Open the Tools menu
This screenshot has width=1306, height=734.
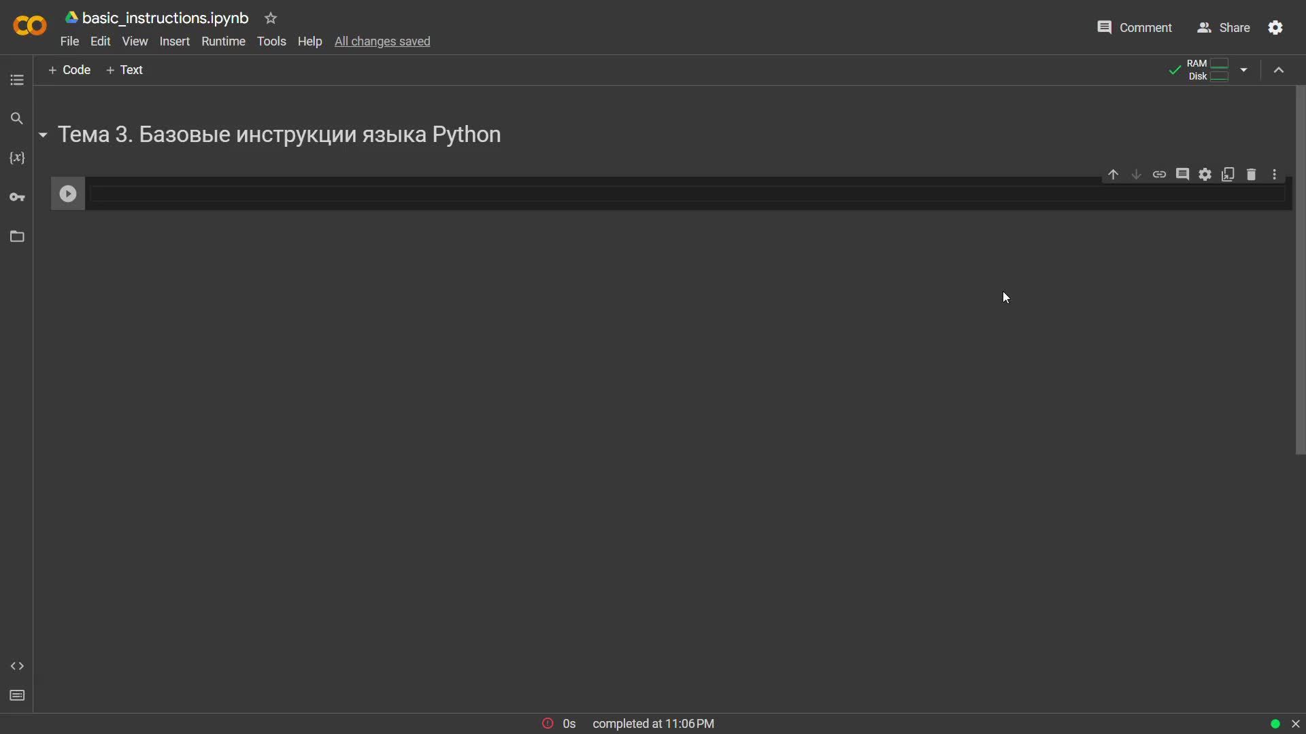coord(271,41)
